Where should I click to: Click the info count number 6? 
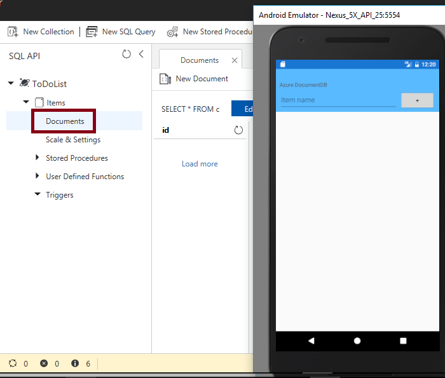88,364
